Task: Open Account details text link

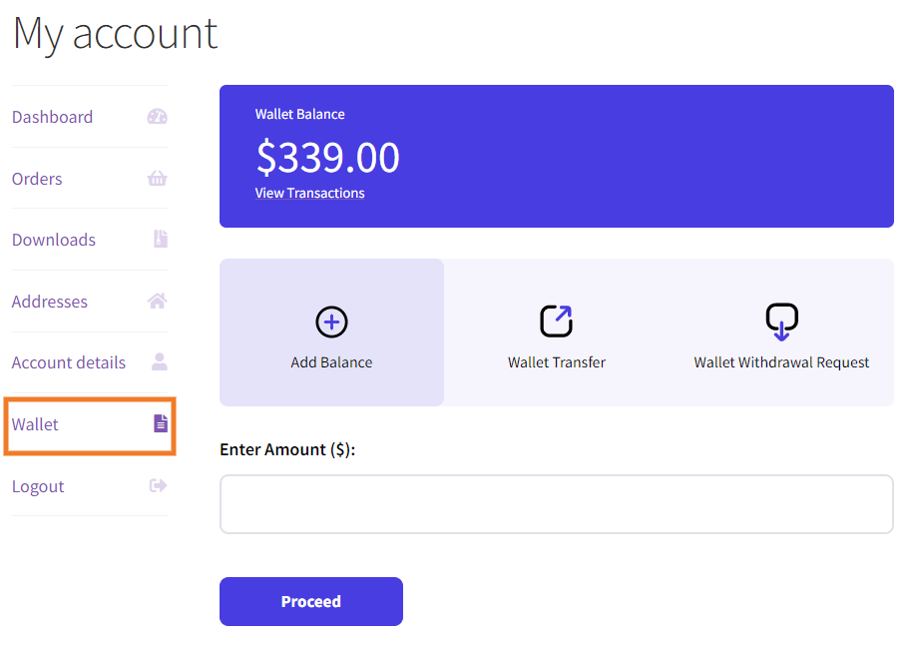Action: coord(69,362)
